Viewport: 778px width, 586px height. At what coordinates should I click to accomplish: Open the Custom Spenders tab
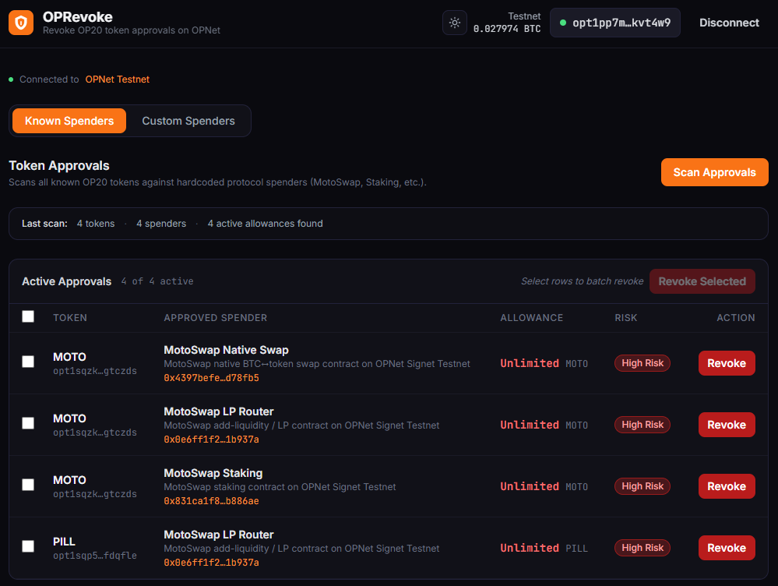188,121
